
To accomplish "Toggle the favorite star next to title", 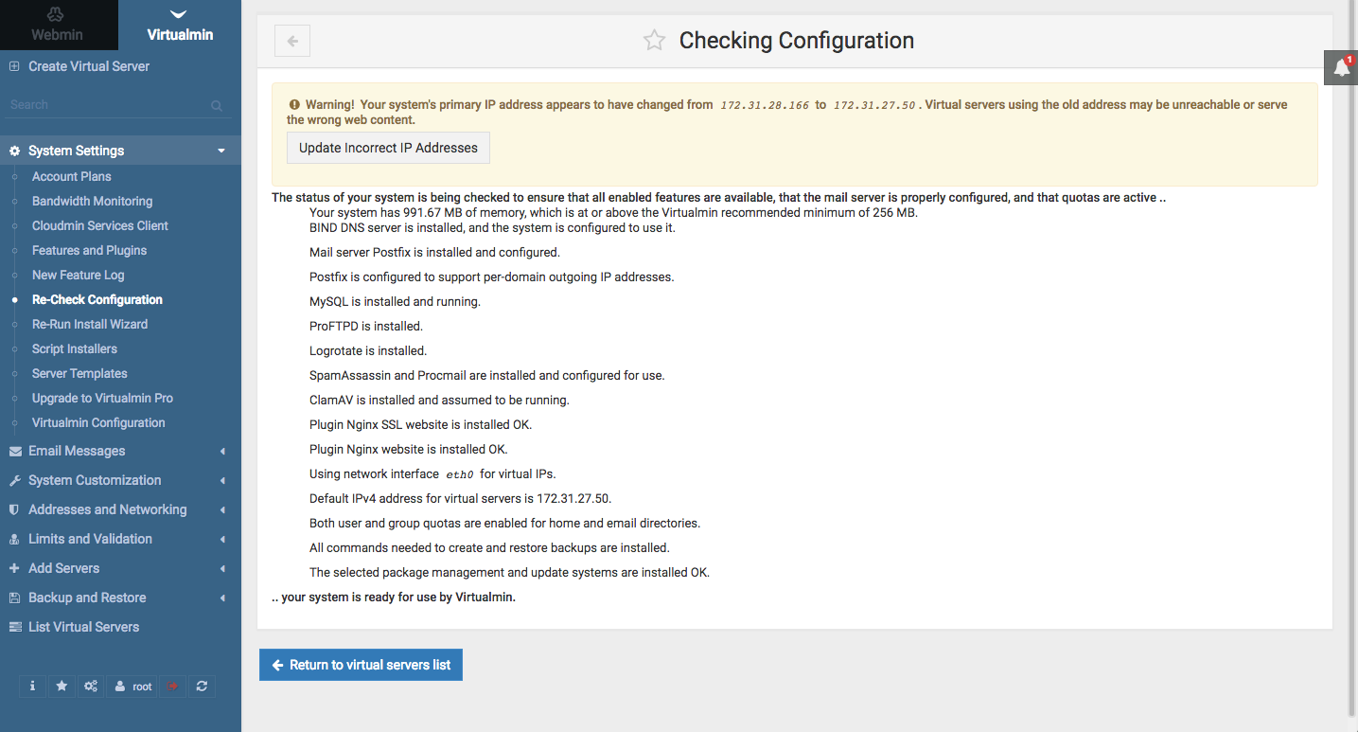I will (x=654, y=41).
